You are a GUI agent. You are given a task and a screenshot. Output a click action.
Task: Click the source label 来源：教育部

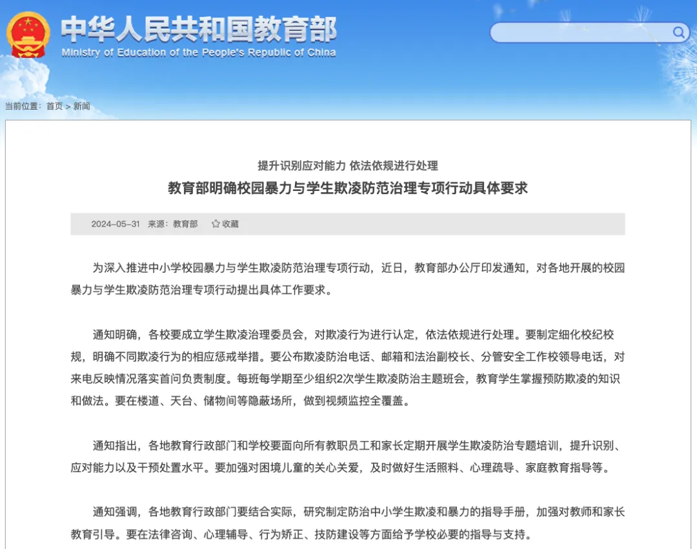pos(173,224)
